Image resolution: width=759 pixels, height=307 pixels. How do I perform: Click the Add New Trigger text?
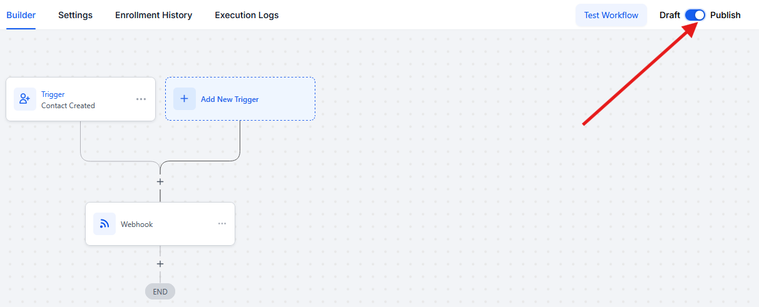pos(230,99)
